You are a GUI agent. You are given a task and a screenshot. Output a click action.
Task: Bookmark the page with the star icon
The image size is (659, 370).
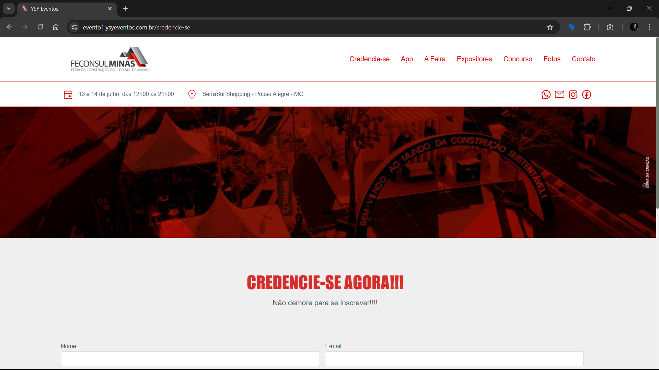pos(550,27)
